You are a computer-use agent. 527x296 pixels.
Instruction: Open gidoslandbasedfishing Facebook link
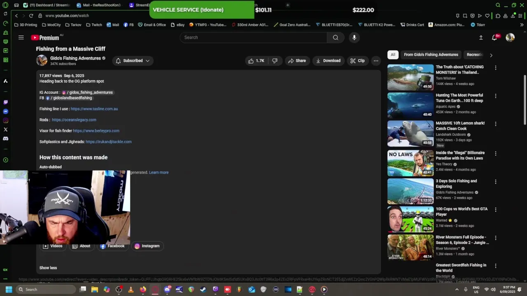pyautogui.click(x=69, y=98)
